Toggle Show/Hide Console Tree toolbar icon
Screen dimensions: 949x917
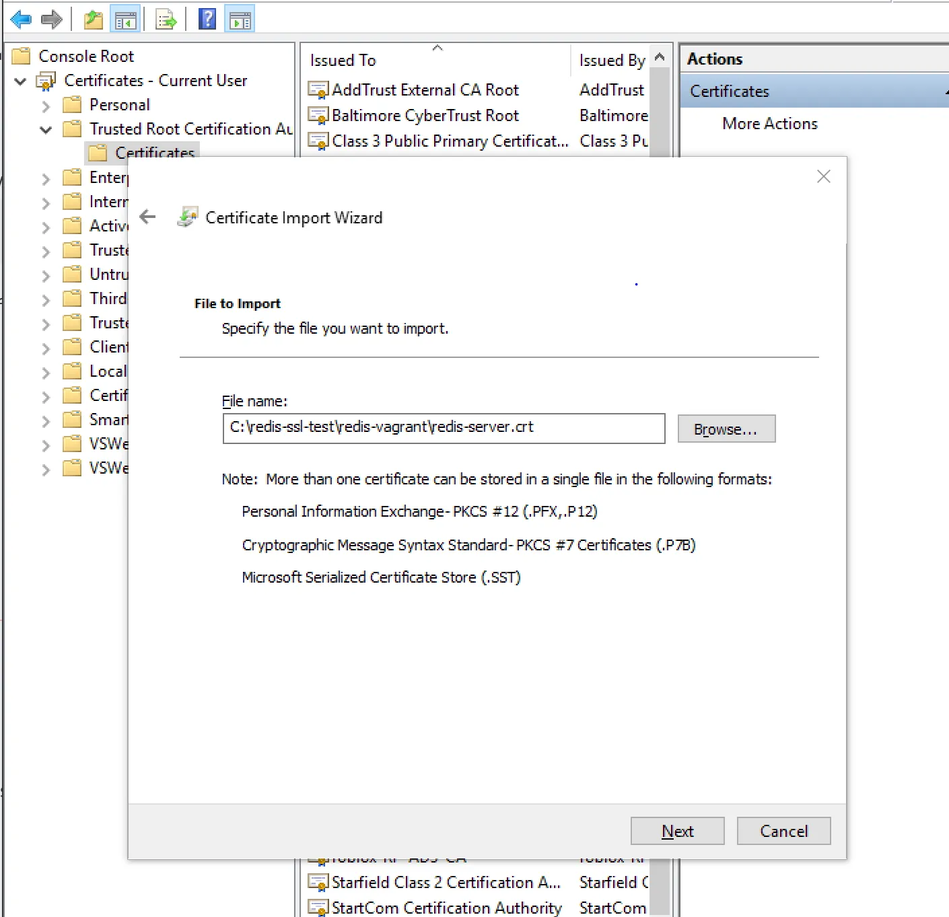pos(126,20)
